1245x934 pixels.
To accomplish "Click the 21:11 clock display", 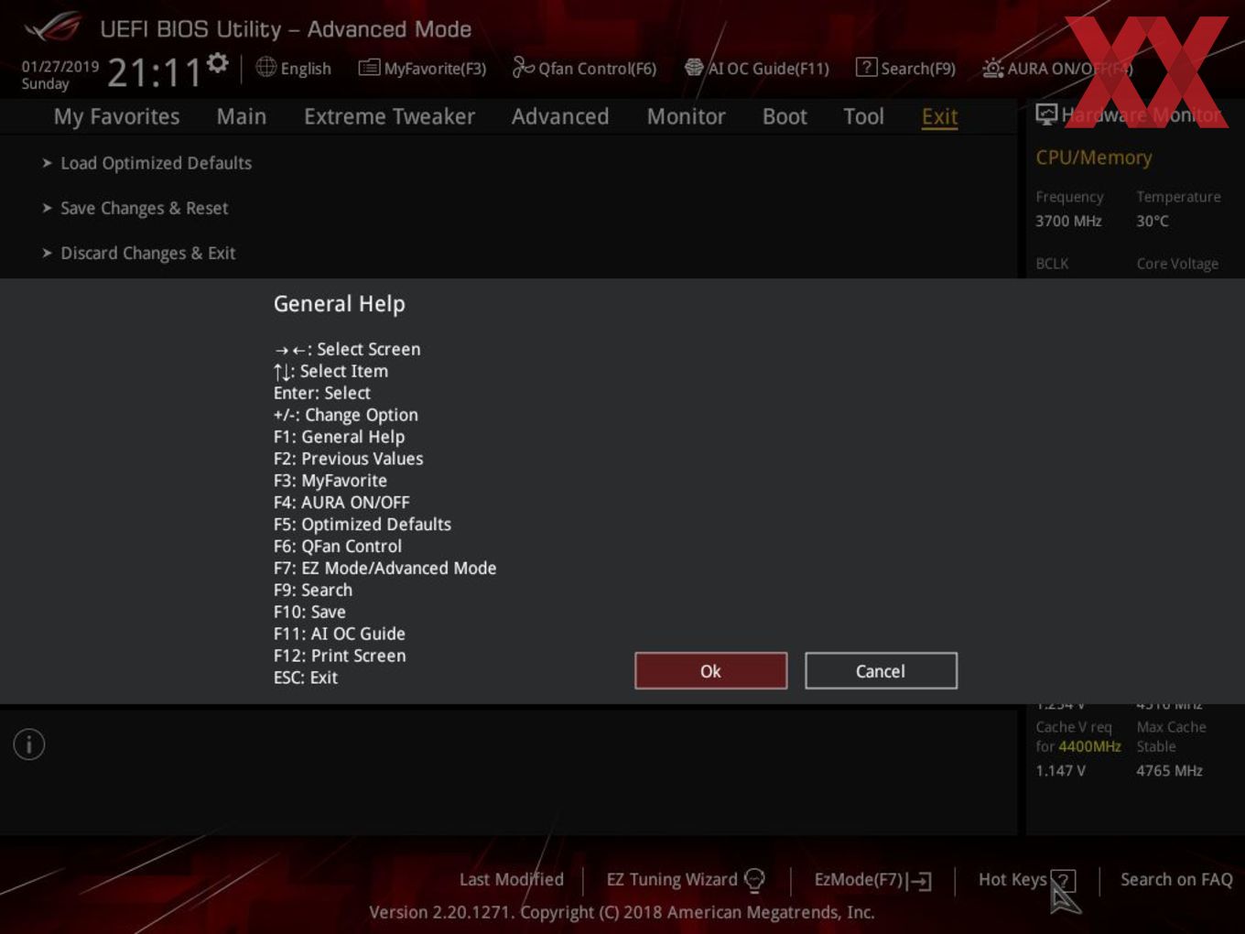I will 154,72.
